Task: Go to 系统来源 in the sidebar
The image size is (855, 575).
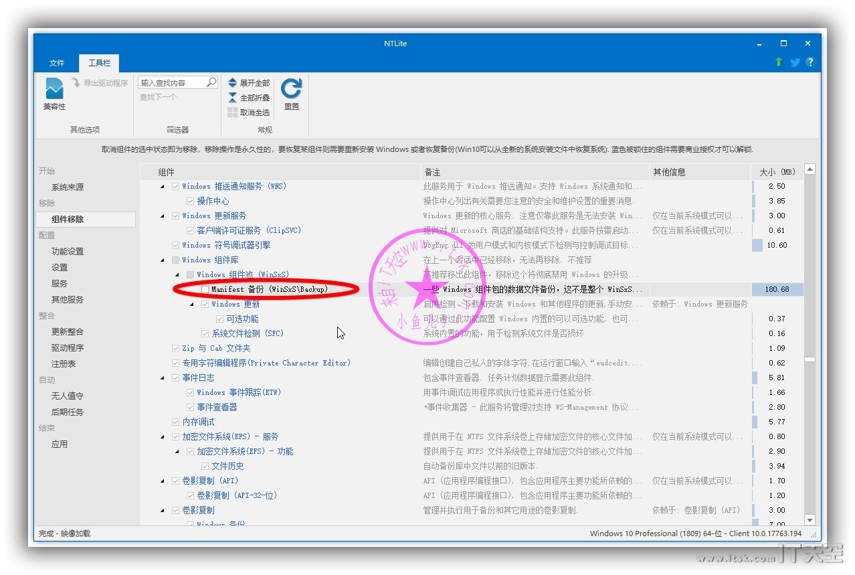Action: (68, 187)
